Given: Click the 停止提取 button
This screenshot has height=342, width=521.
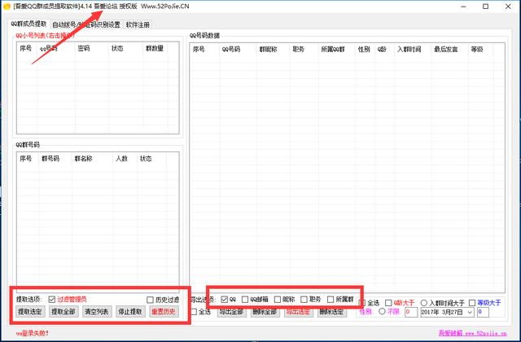Looking at the screenshot, I should (x=130, y=312).
